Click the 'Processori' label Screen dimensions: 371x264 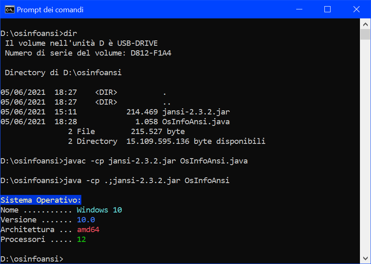(x=23, y=239)
